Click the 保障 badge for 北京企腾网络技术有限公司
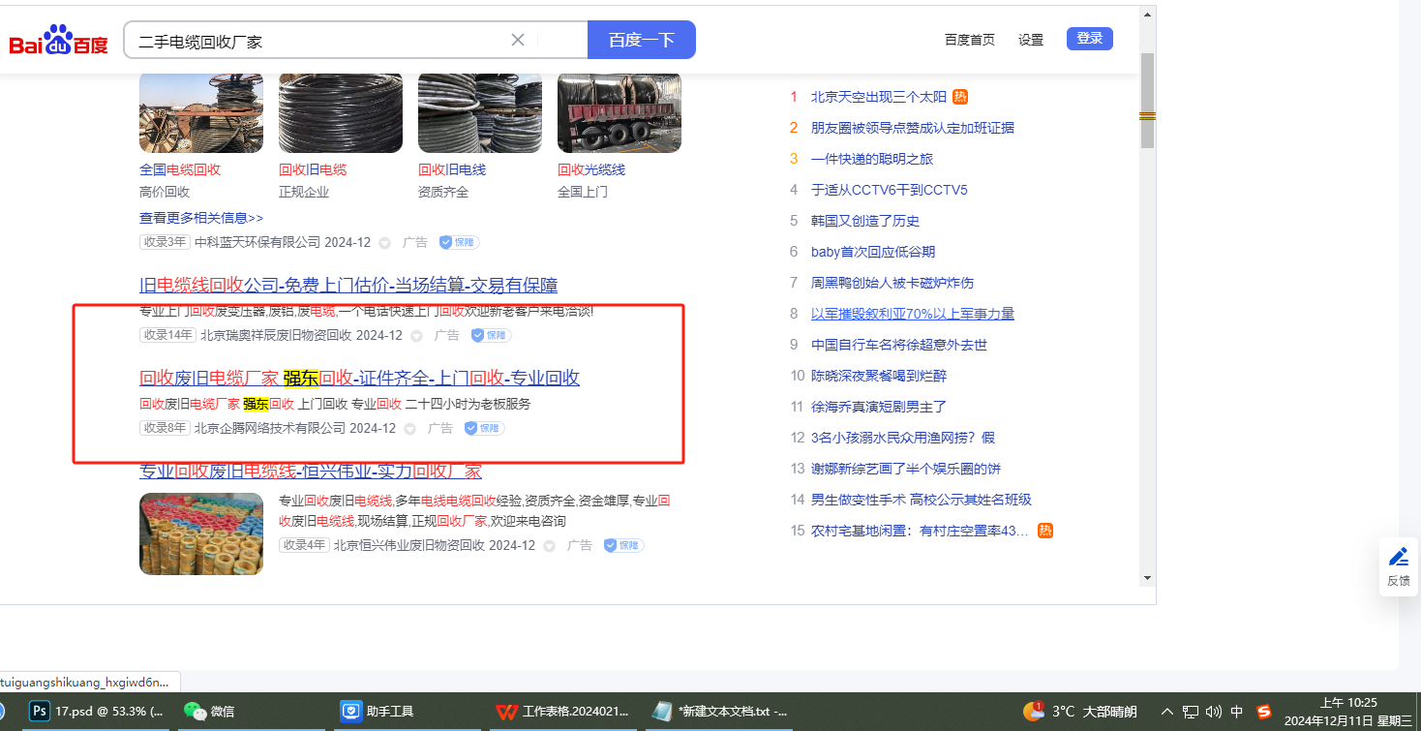The width and height of the screenshot is (1421, 731). click(485, 428)
